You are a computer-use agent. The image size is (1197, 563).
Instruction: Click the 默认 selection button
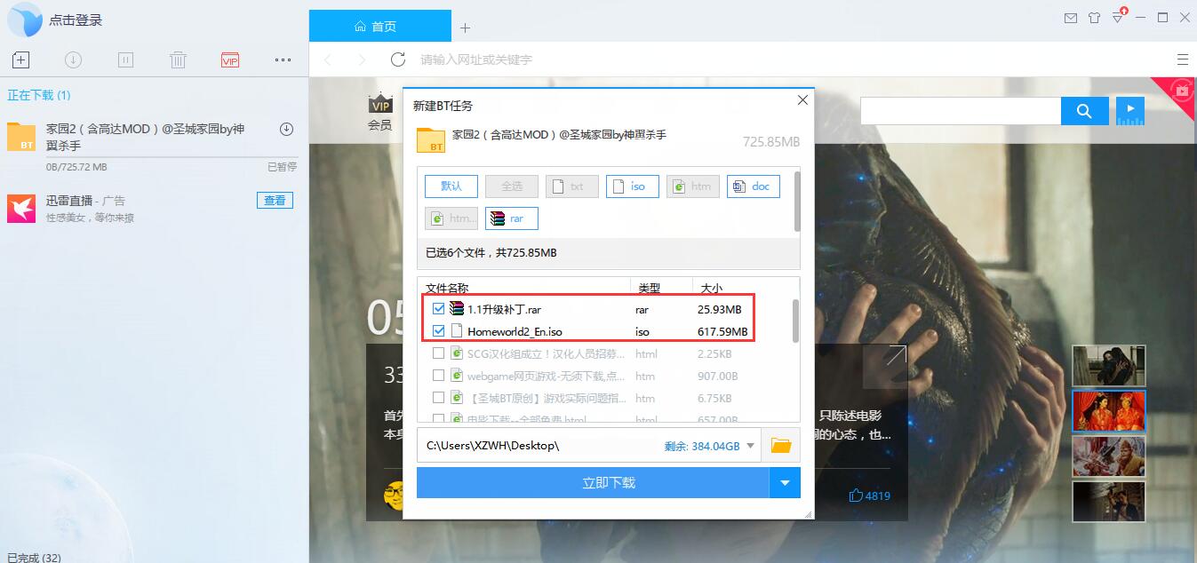tap(451, 186)
